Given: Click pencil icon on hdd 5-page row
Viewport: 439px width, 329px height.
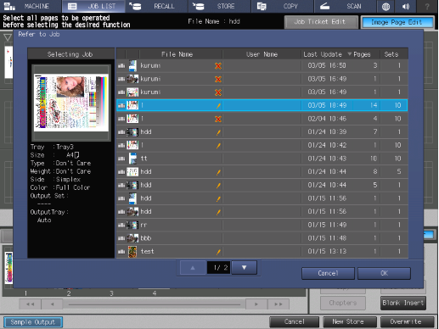Looking at the screenshot, I should 218,186.
